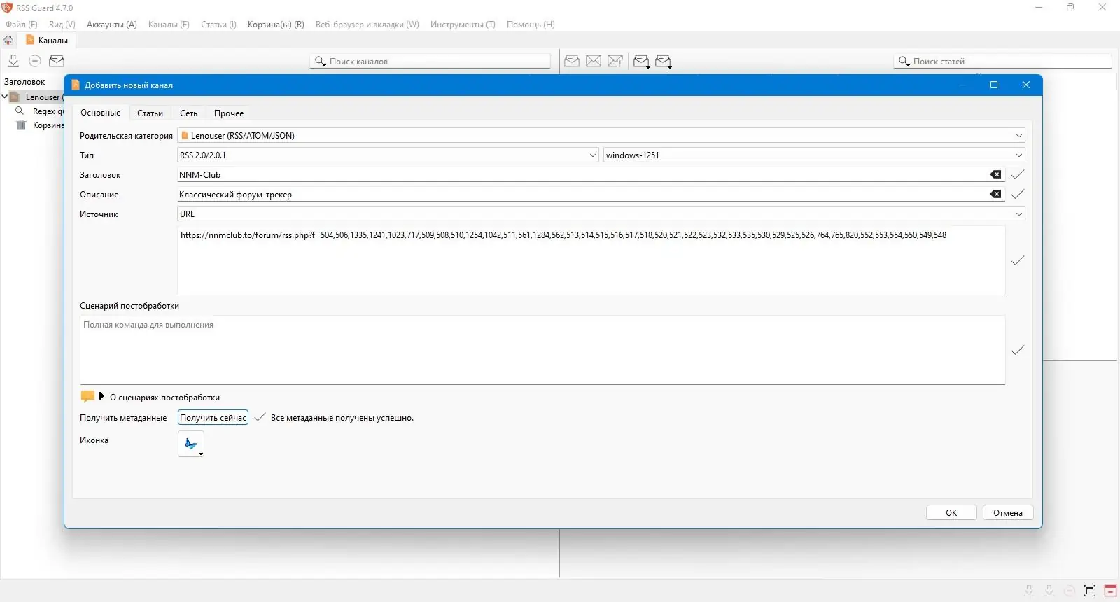Image resolution: width=1120 pixels, height=602 pixels.
Task: Click the open-envelope mark-read icon in articles toolbar
Action: (x=572, y=61)
